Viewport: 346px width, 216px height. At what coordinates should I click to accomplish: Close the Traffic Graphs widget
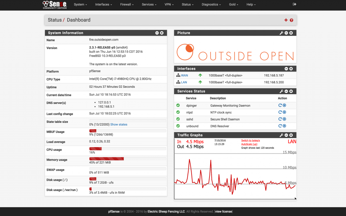291,135
